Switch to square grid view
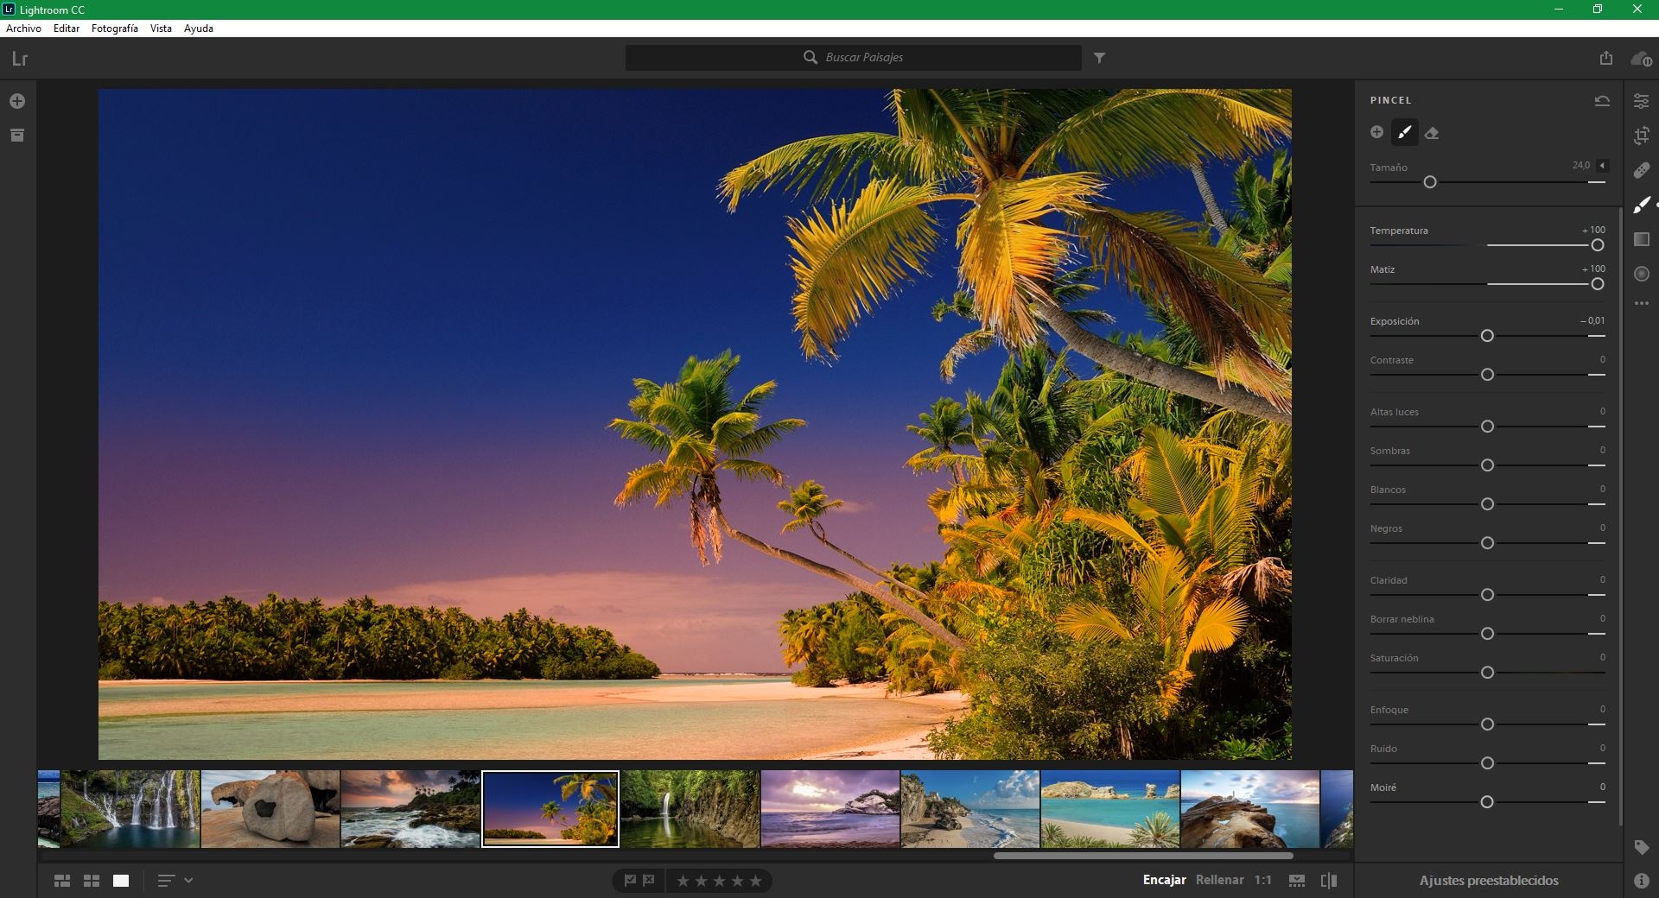Viewport: 1659px width, 898px height. point(92,881)
